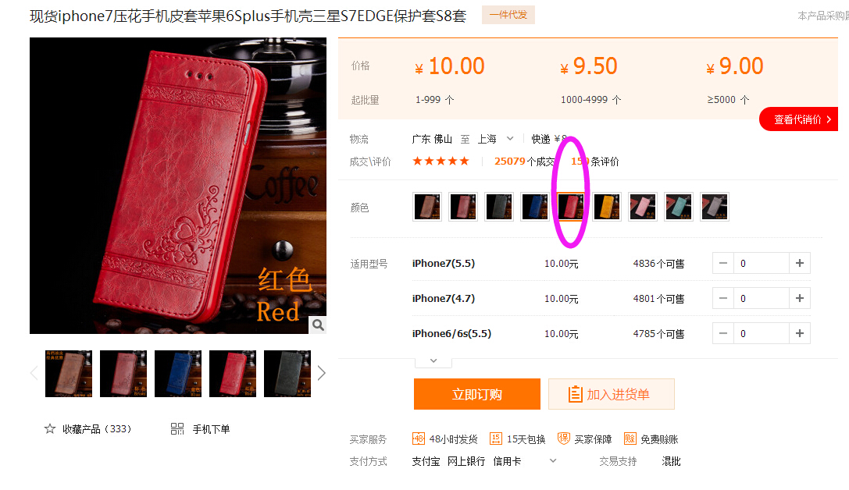849x490 pixels.
Task: Click 加入进货单 add to cart button
Action: pos(612,394)
